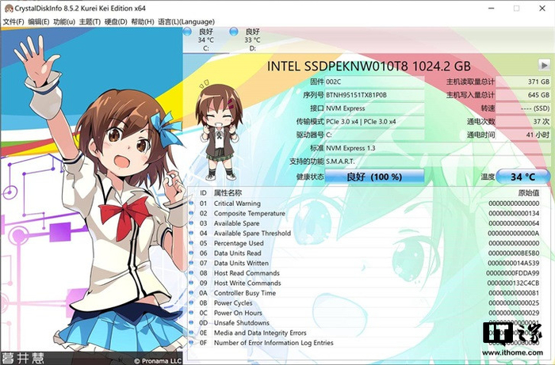Click status dot for Unsafe Shutdowns row
555x365 pixels.
tap(192, 322)
